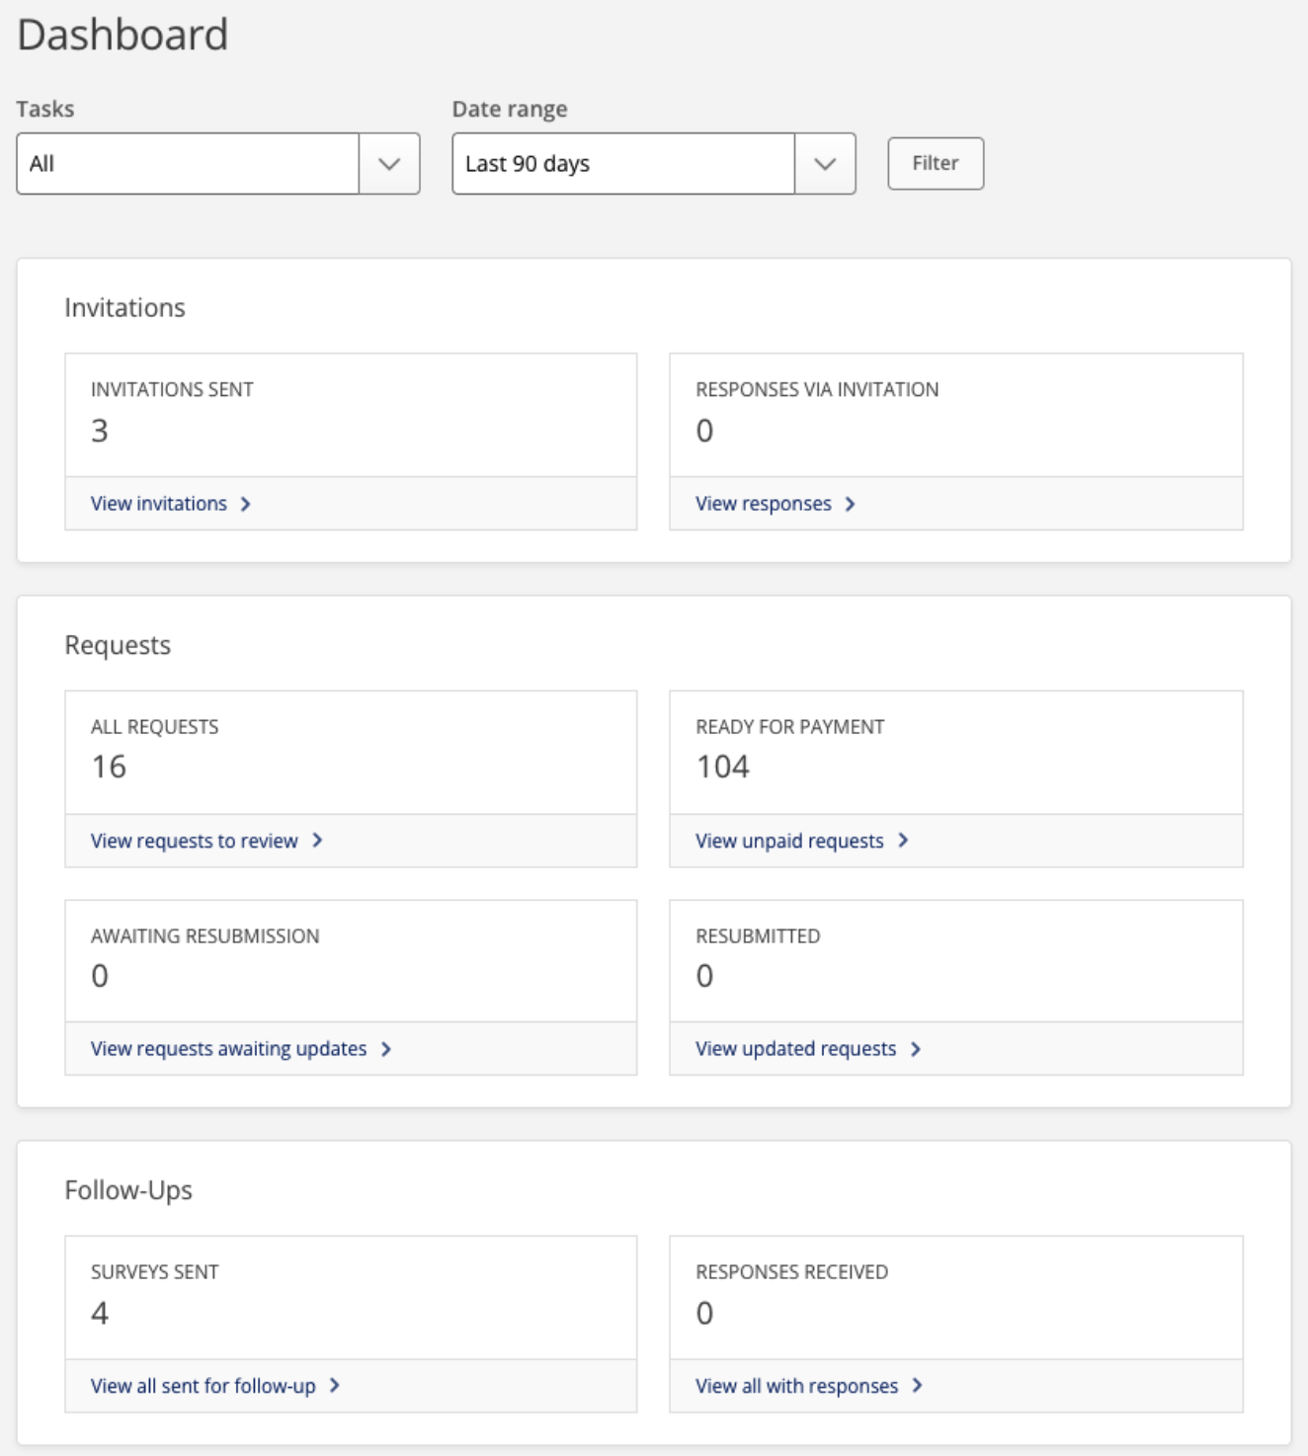Open the Tasks combo box showing All
This screenshot has width=1308, height=1456.
pos(218,164)
